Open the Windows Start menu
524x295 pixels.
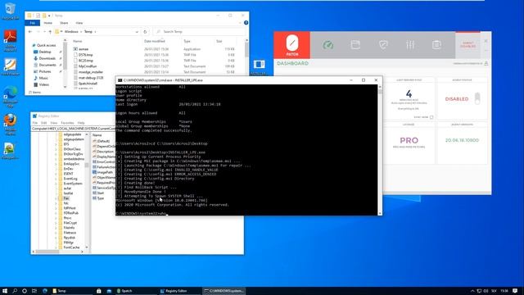[x=5, y=291]
